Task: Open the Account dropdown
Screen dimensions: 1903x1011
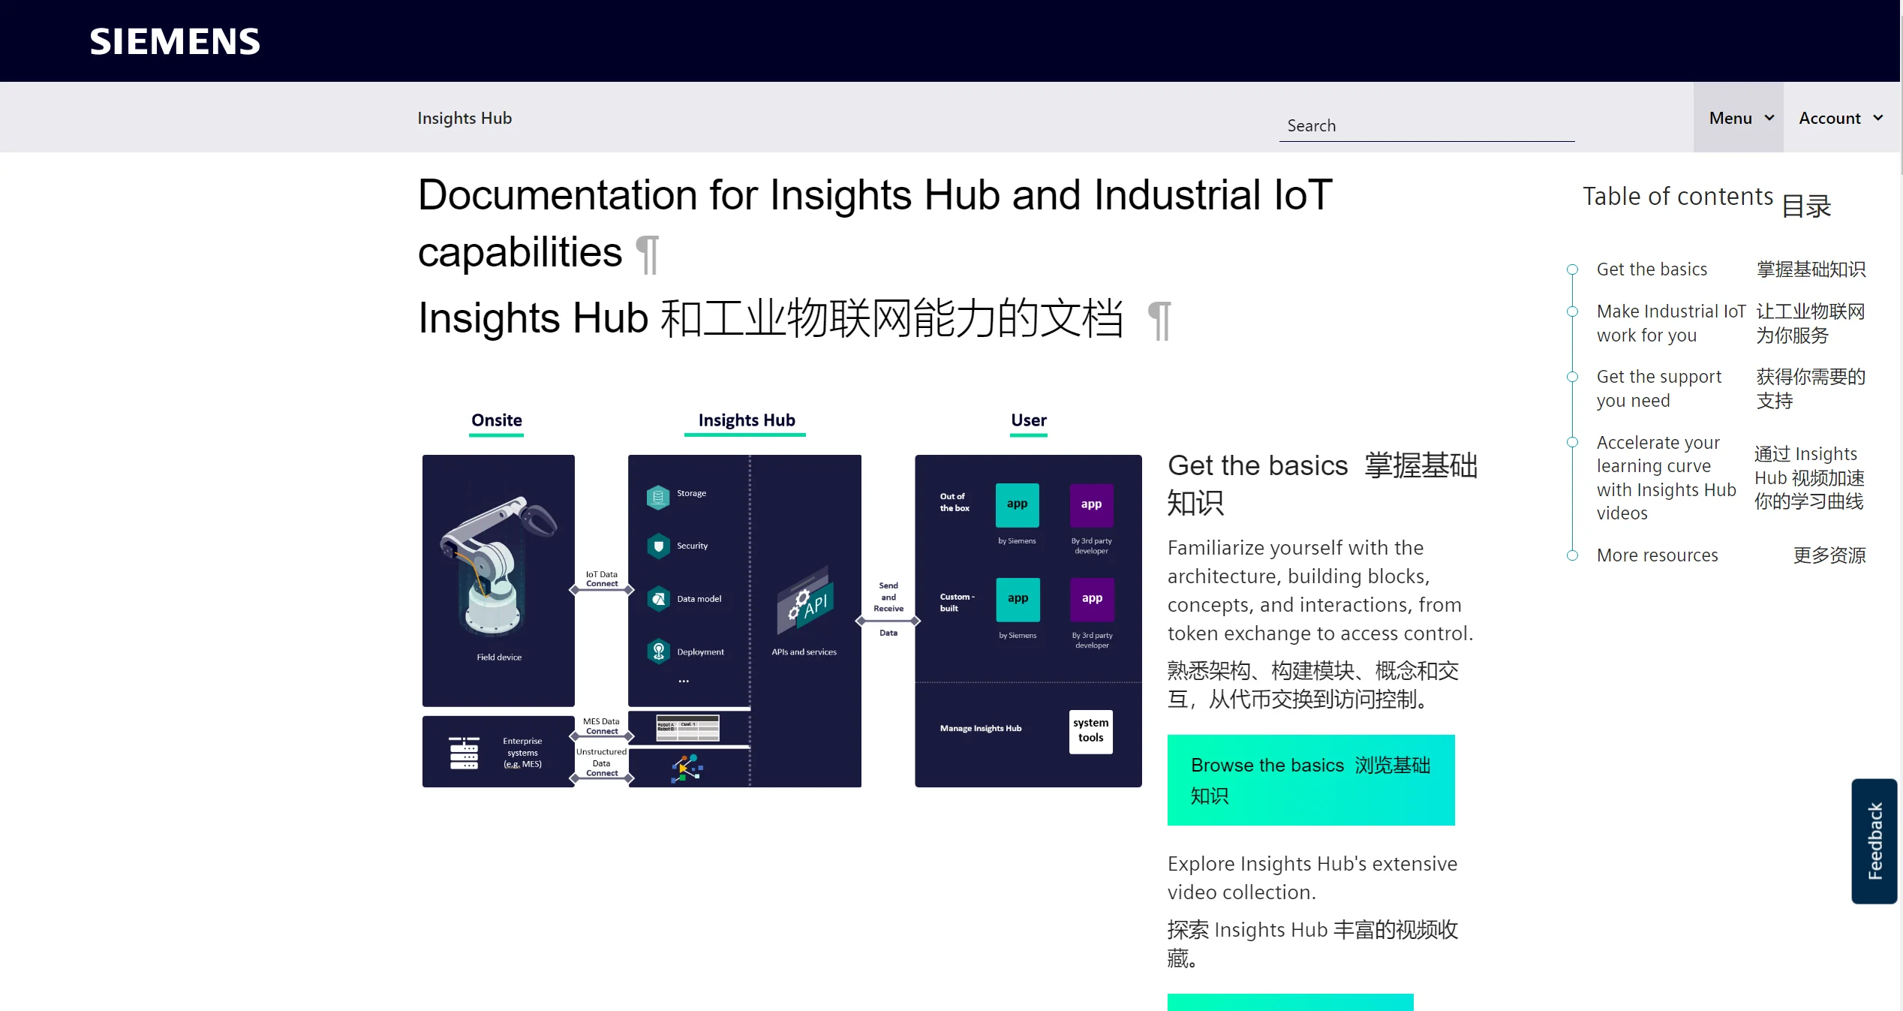Action: coord(1840,118)
